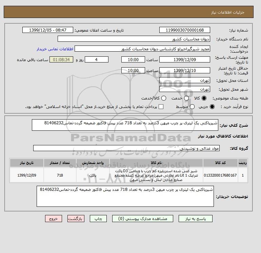Click the ردیف column header
The width and height of the screenshot is (261, 253).
[243, 163]
